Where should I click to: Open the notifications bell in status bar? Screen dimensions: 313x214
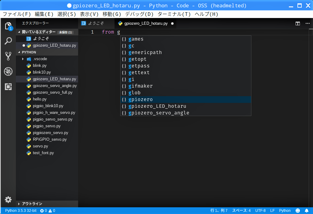(307, 211)
